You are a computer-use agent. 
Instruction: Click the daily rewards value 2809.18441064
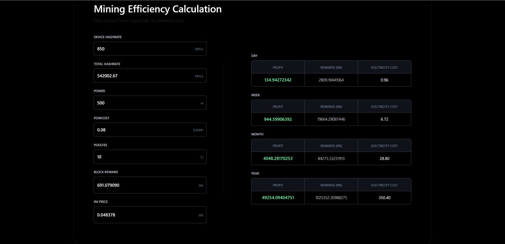331,80
